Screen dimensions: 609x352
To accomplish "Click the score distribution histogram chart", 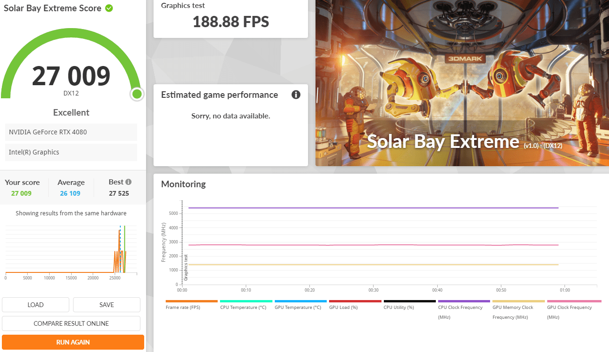I will pyautogui.click(x=71, y=250).
